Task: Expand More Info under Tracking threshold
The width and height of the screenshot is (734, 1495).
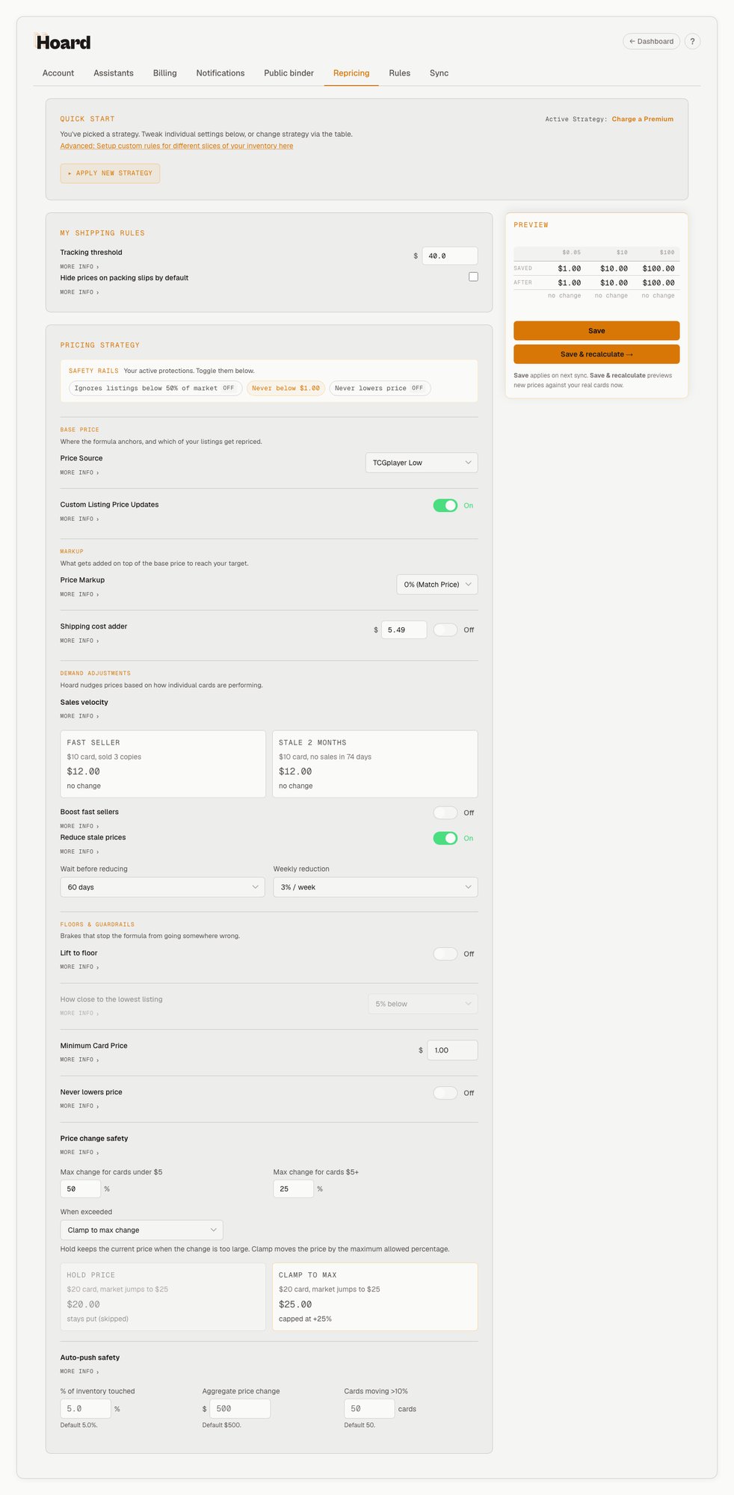Action: (x=79, y=267)
